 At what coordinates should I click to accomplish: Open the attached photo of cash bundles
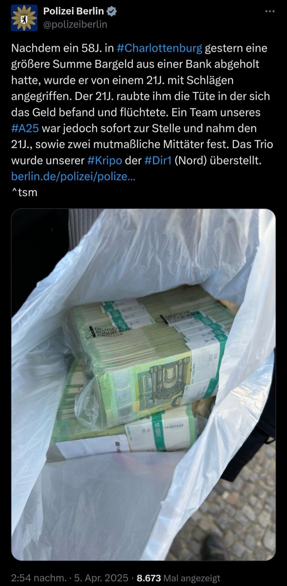coord(143,384)
